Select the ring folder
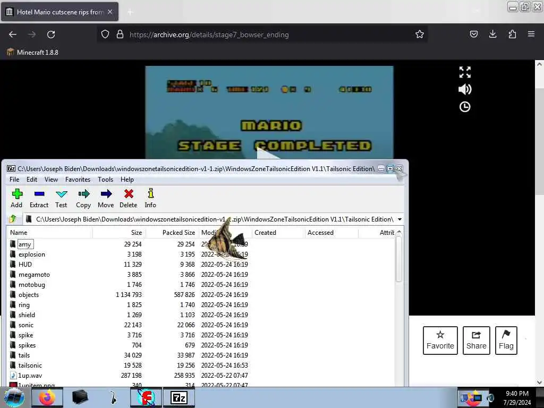Screen dimensions: 544x408 click(x=24, y=304)
